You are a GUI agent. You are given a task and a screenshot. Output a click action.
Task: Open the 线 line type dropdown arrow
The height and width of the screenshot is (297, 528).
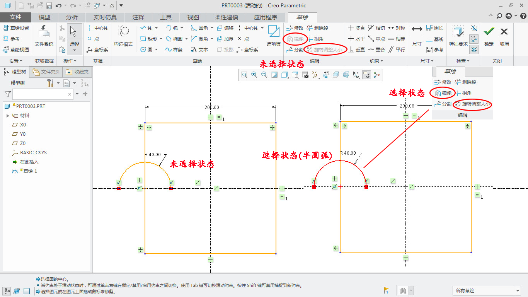point(156,28)
